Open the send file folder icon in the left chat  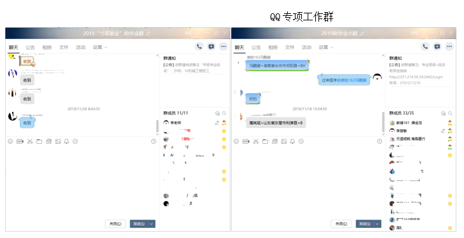point(39,141)
